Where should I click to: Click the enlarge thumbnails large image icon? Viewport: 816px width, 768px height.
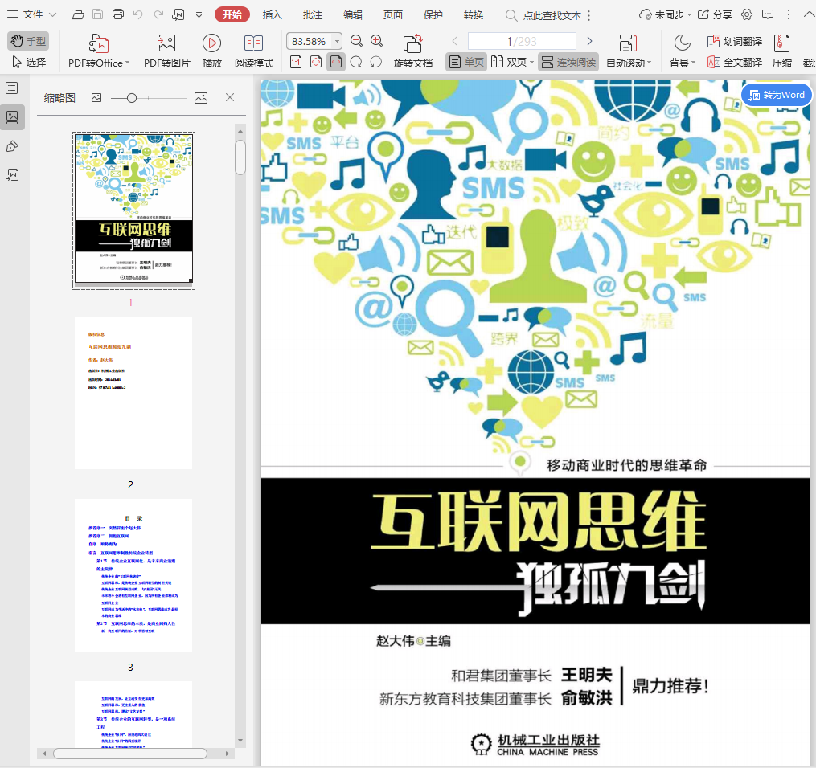[201, 97]
